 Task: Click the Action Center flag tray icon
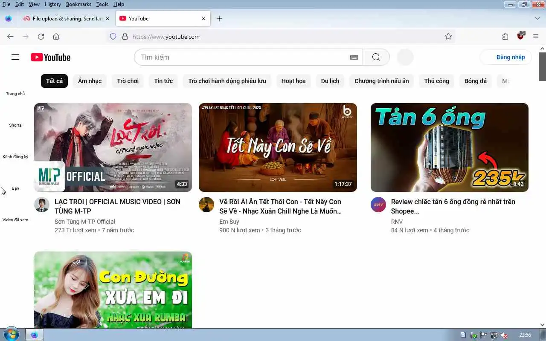coord(484,335)
